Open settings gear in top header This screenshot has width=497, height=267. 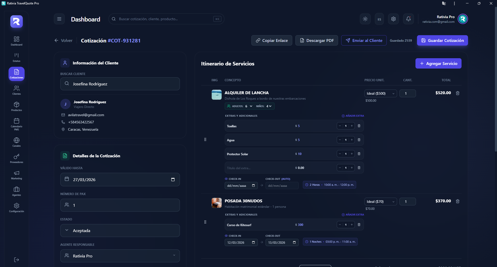pos(393,19)
